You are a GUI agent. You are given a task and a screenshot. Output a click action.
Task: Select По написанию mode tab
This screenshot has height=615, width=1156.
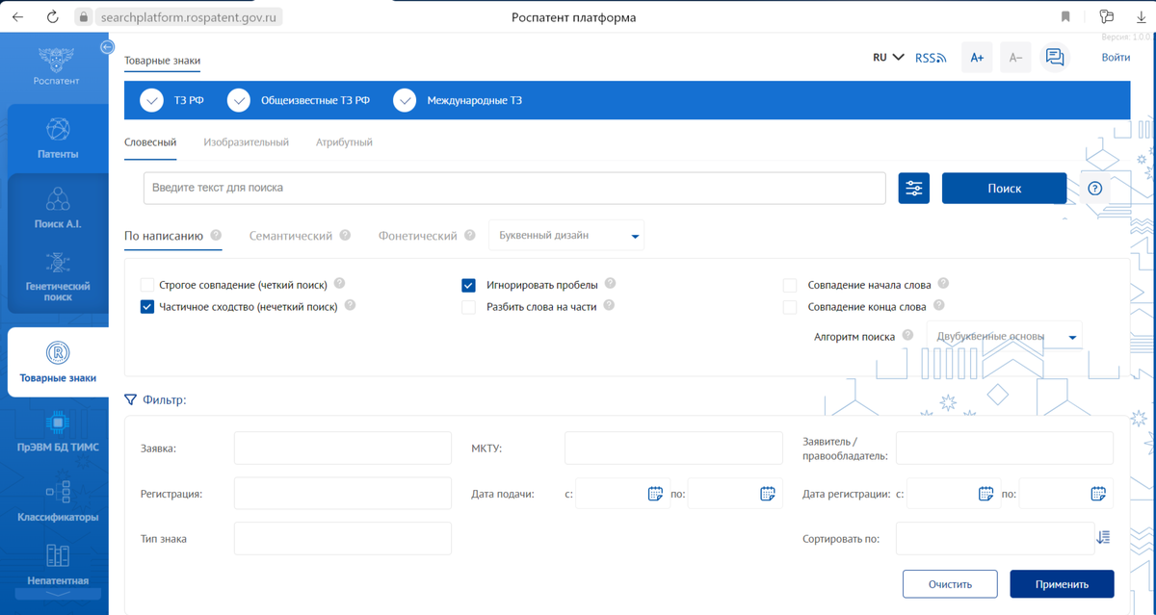(164, 236)
